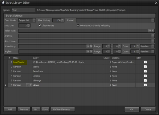Browse for Initial Track file
Viewport: 159px width, 115px height.
(x=150, y=31)
